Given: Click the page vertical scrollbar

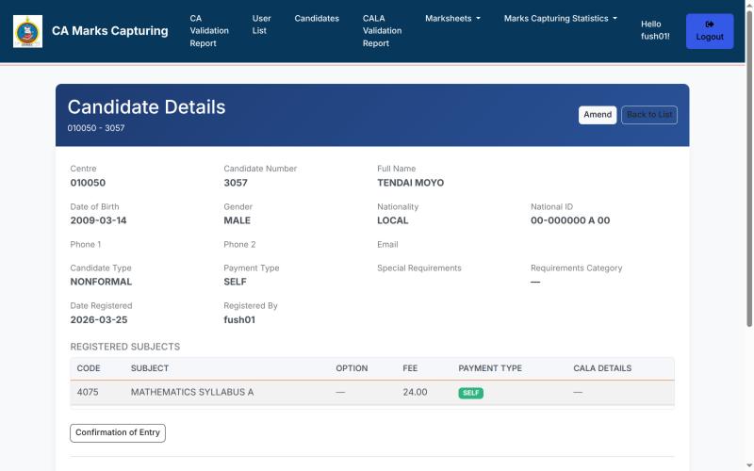Looking at the screenshot, I should tap(749, 169).
